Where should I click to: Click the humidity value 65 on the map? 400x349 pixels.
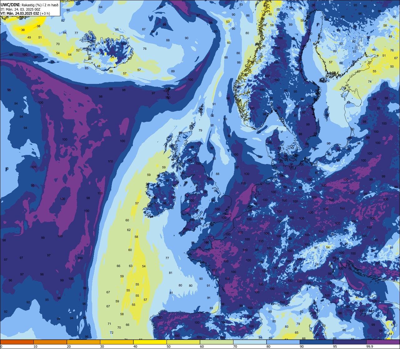297,333
